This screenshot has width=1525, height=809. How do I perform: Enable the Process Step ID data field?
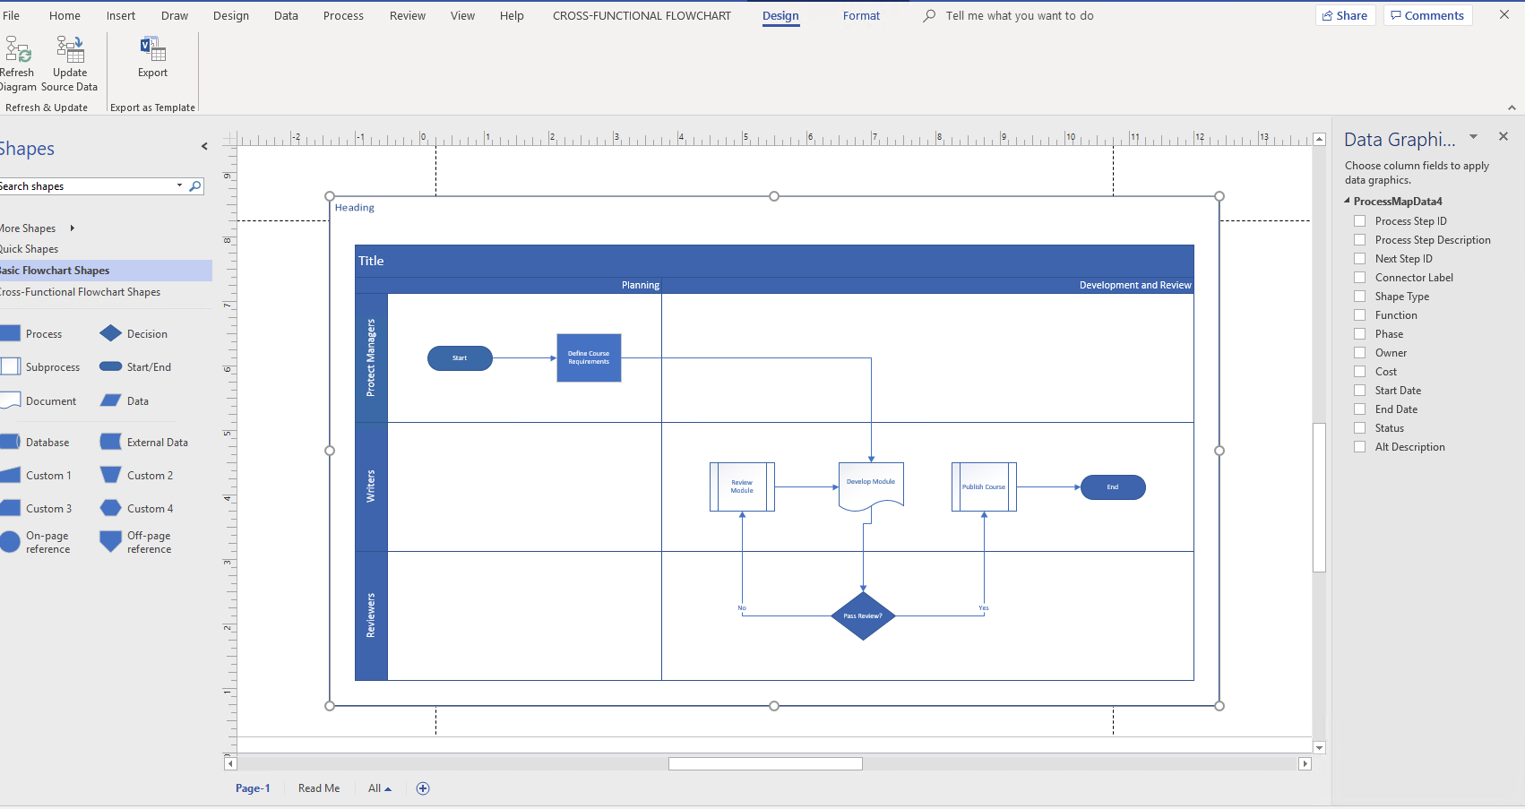click(1359, 220)
